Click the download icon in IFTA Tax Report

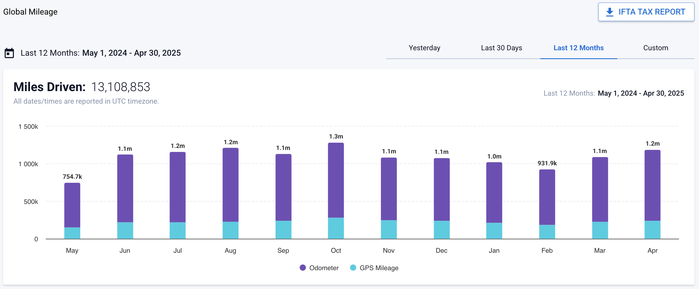(x=610, y=12)
